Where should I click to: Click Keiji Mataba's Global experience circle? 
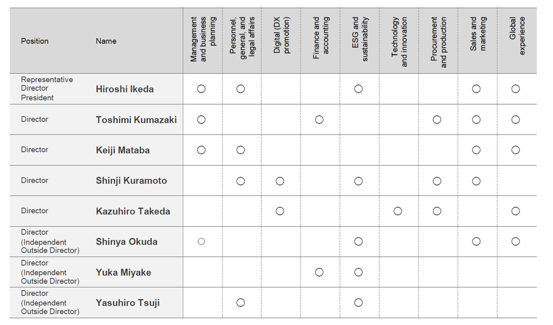pos(515,150)
